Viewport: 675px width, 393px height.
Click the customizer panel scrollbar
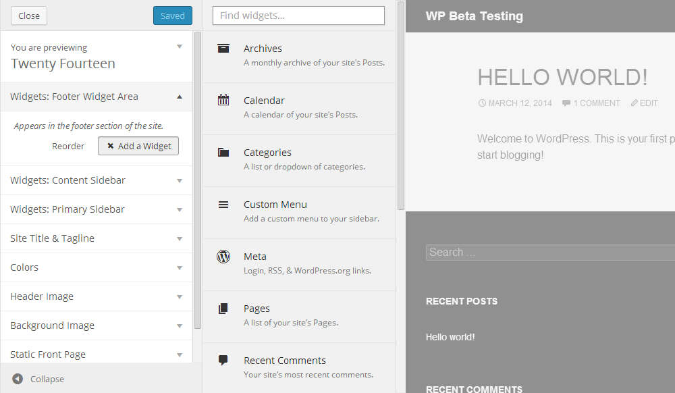[198, 180]
